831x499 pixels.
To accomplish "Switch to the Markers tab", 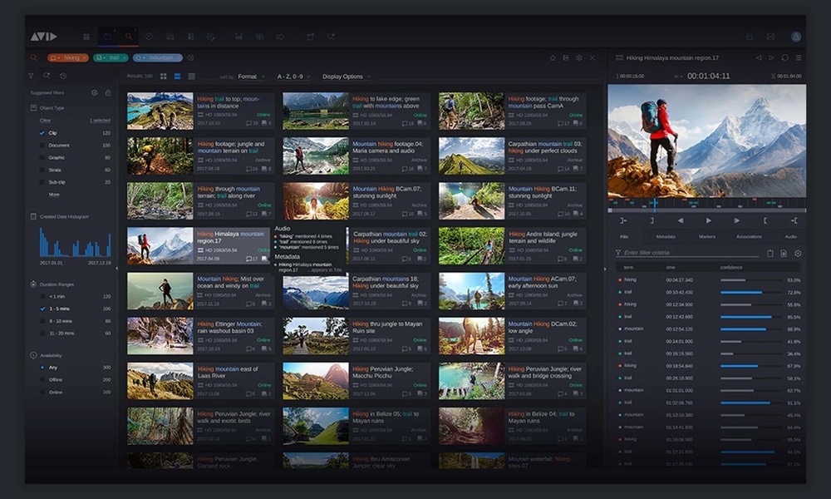I will pos(707,236).
